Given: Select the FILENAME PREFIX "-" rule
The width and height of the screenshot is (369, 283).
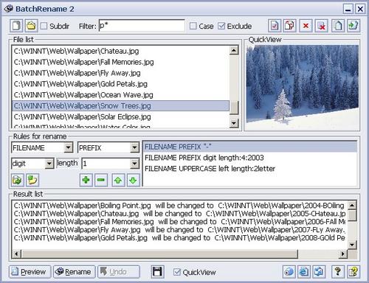Looking at the screenshot, I should [x=250, y=147].
